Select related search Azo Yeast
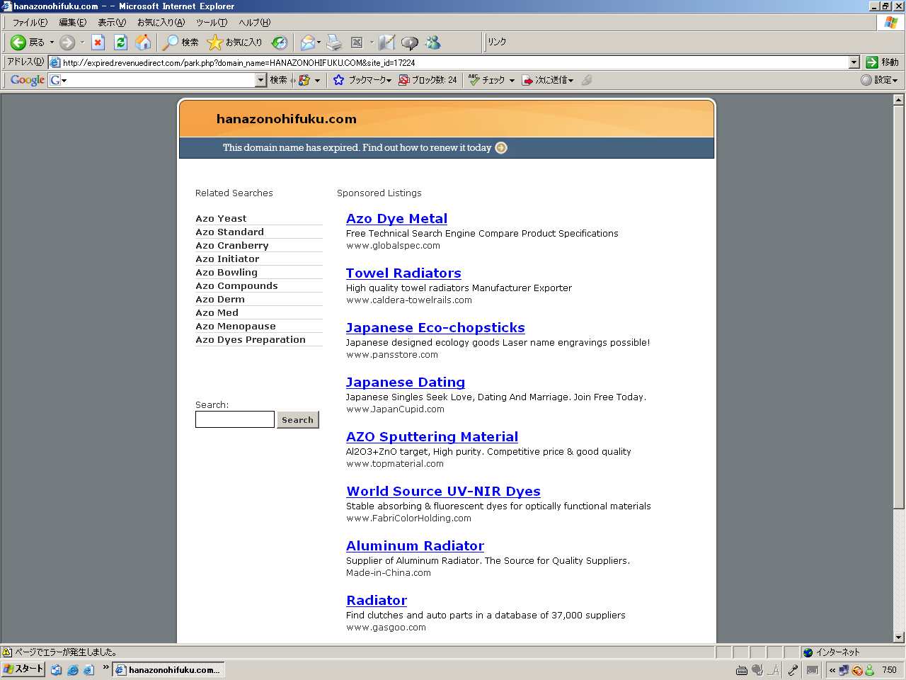The image size is (906, 680). click(221, 219)
